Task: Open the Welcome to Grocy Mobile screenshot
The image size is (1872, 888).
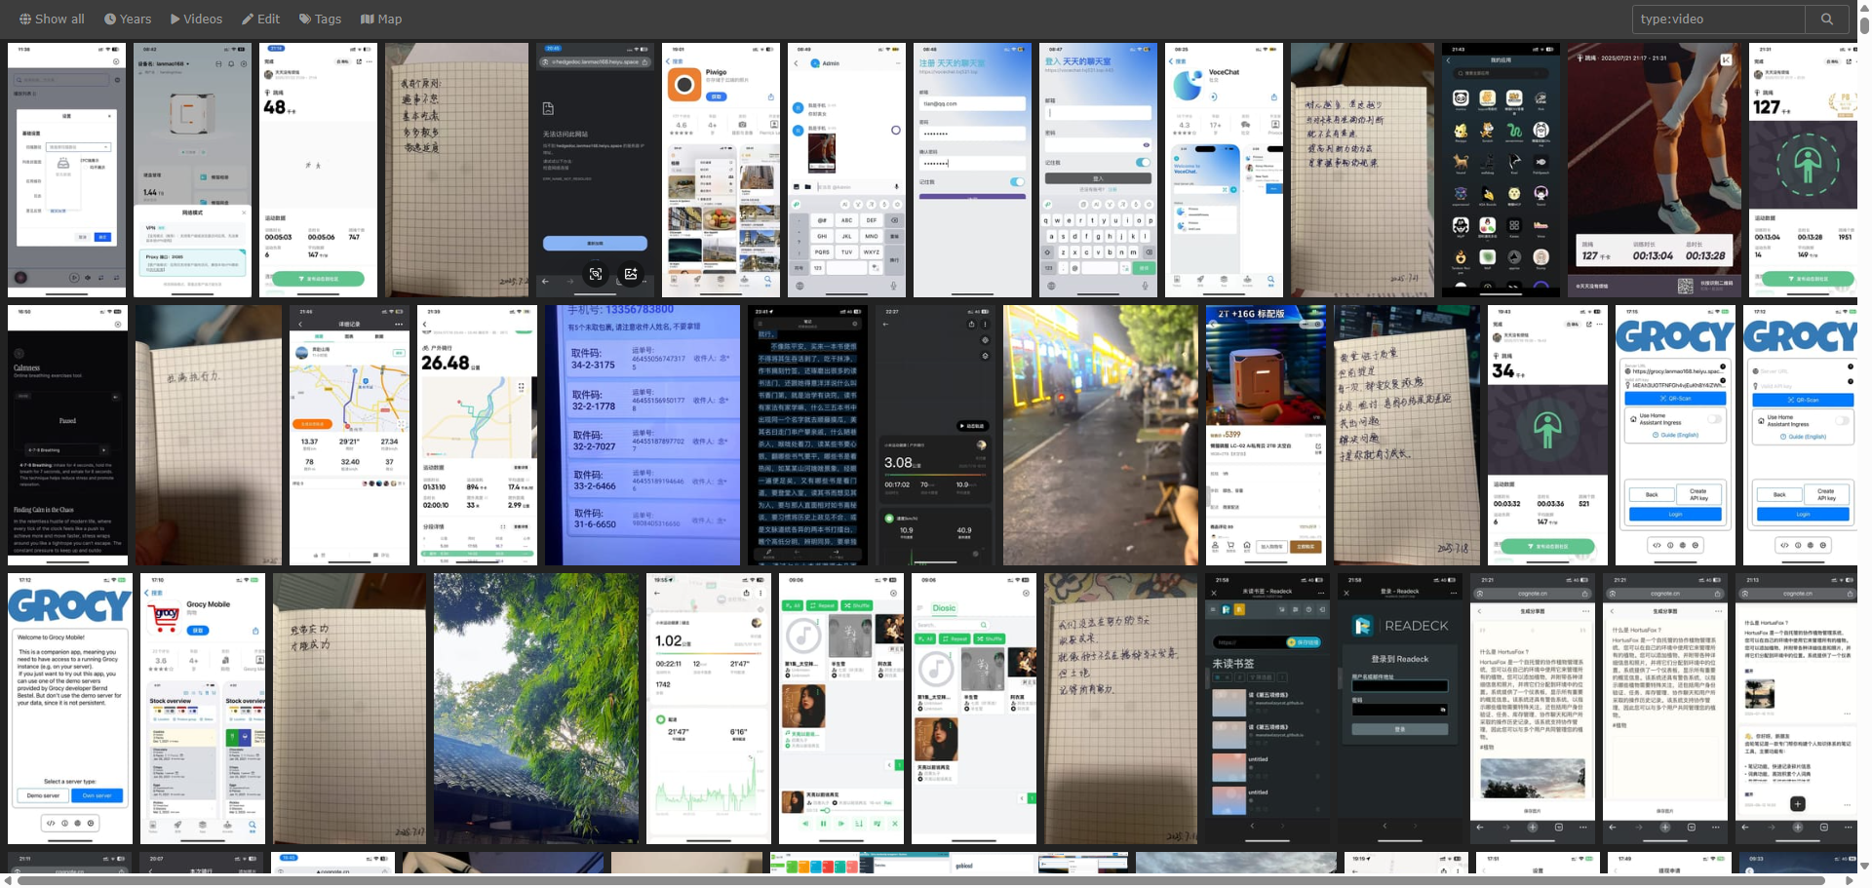Action: [70, 709]
